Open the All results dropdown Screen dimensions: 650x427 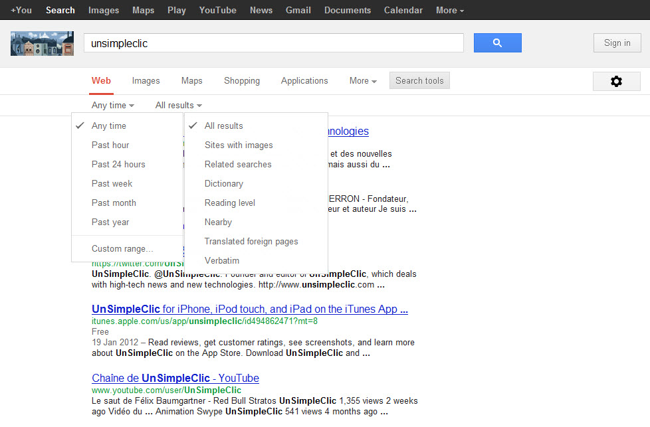tap(179, 105)
